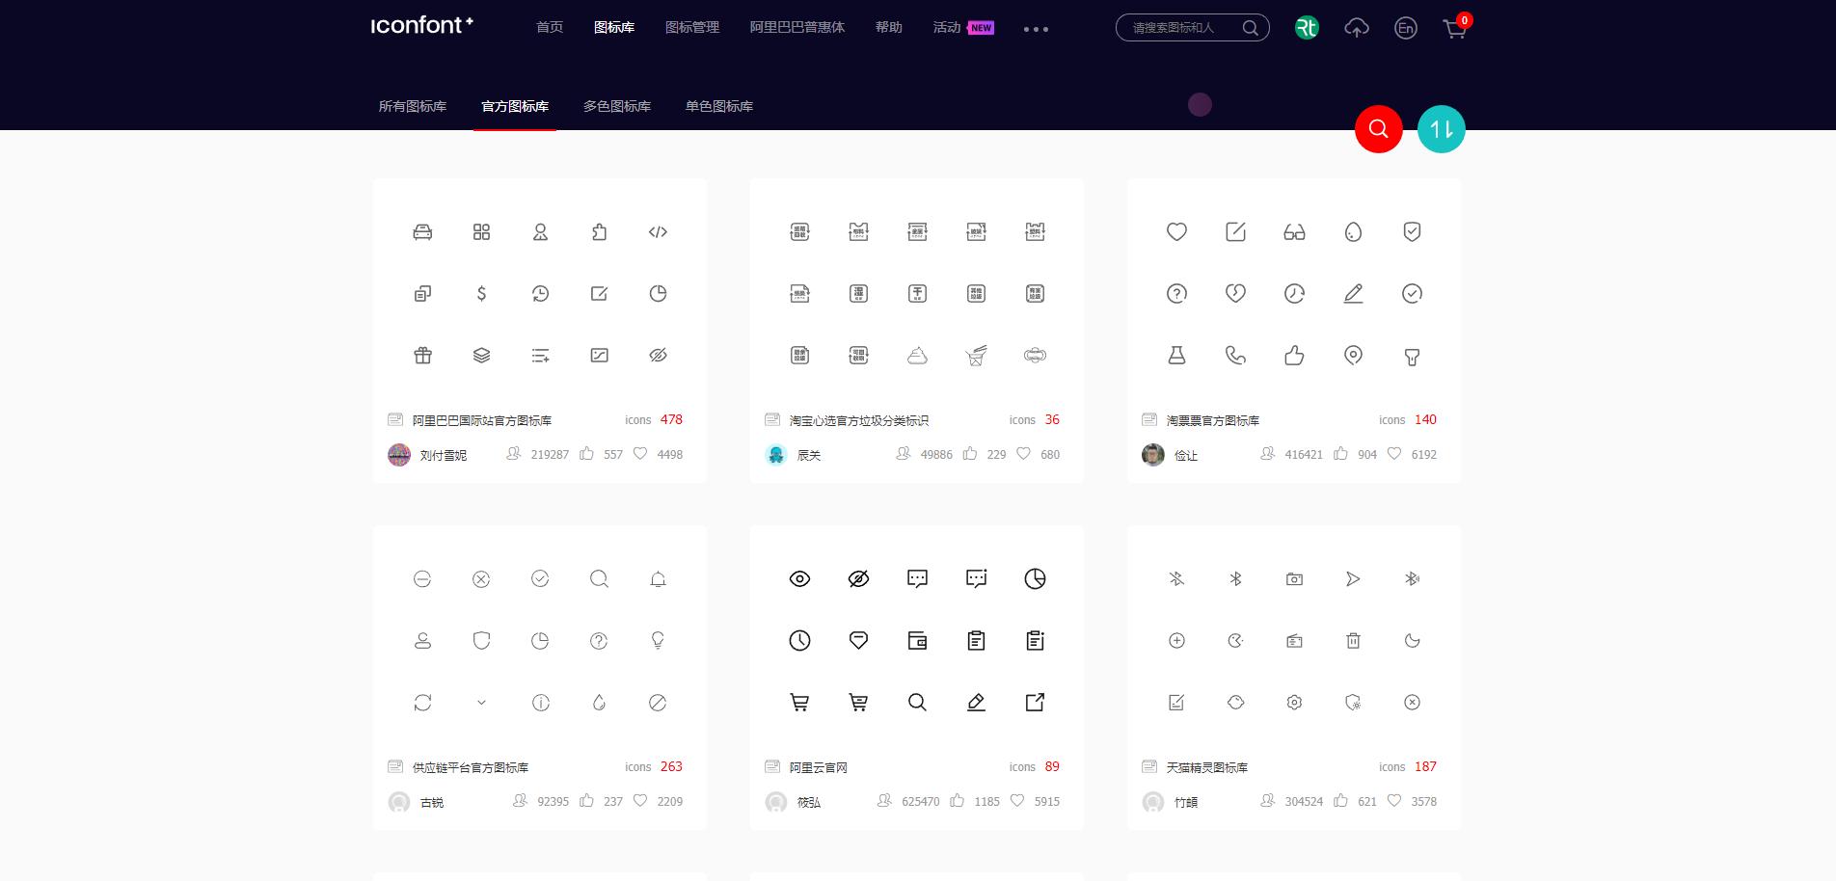Click the upload cloud icon in the header
Image resolution: width=1836 pixels, height=881 pixels.
[x=1356, y=28]
